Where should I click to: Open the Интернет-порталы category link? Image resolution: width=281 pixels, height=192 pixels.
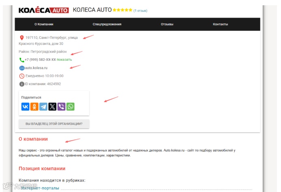click(40, 188)
